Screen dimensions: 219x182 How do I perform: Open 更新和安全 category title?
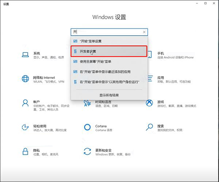click(x=103, y=150)
